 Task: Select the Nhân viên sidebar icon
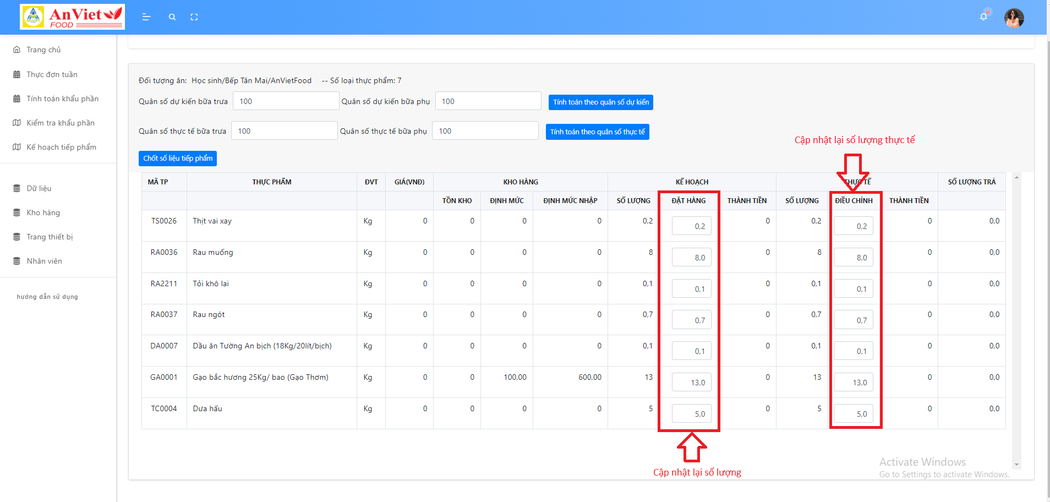pos(17,260)
